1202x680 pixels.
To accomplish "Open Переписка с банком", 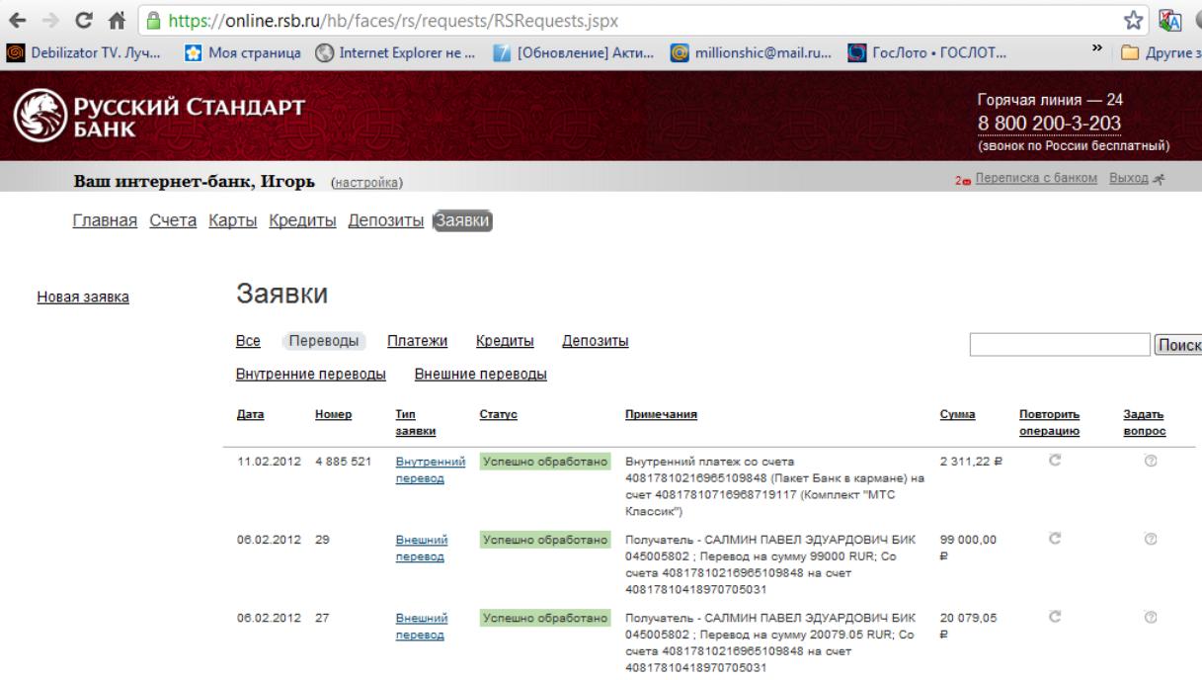I will coord(1035,177).
